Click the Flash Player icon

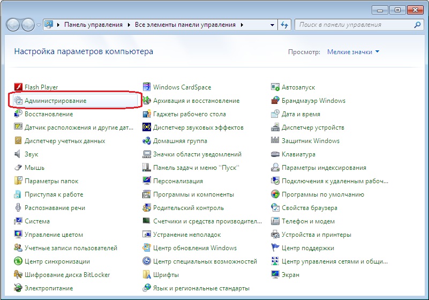tap(18, 87)
